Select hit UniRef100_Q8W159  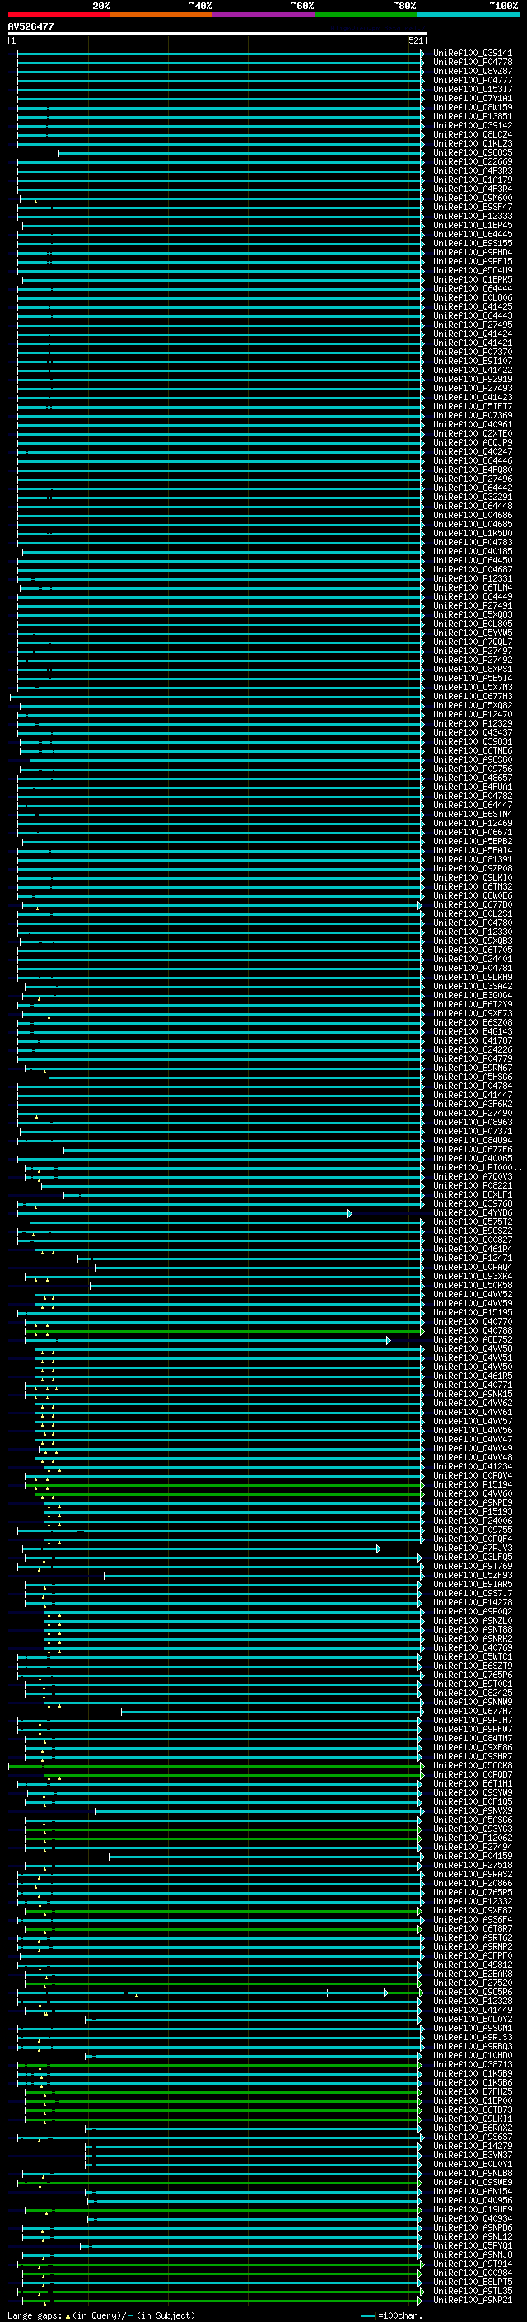472,107
